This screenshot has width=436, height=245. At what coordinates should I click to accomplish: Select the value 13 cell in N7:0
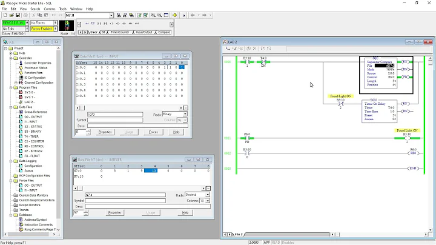point(151,170)
